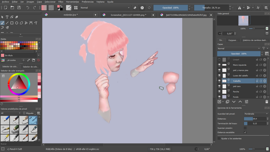270x152 pixels.
Task: Undo the last action
Action: [27, 8]
